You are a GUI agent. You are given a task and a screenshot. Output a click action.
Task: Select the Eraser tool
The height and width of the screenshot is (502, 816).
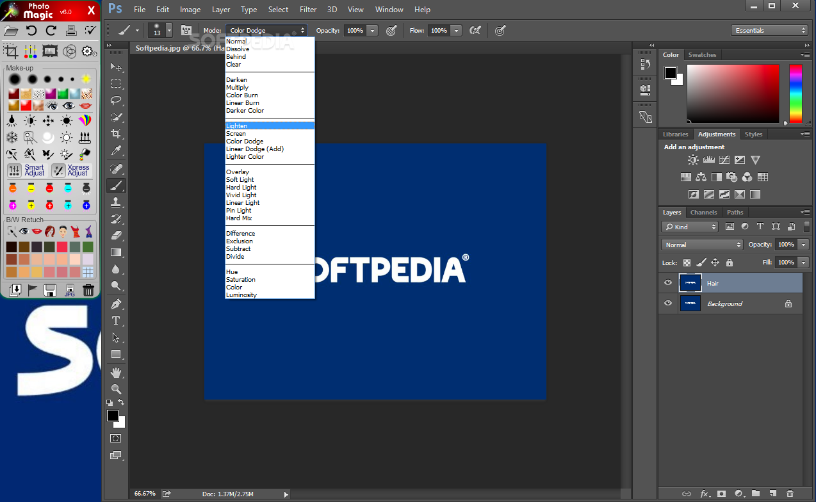116,236
